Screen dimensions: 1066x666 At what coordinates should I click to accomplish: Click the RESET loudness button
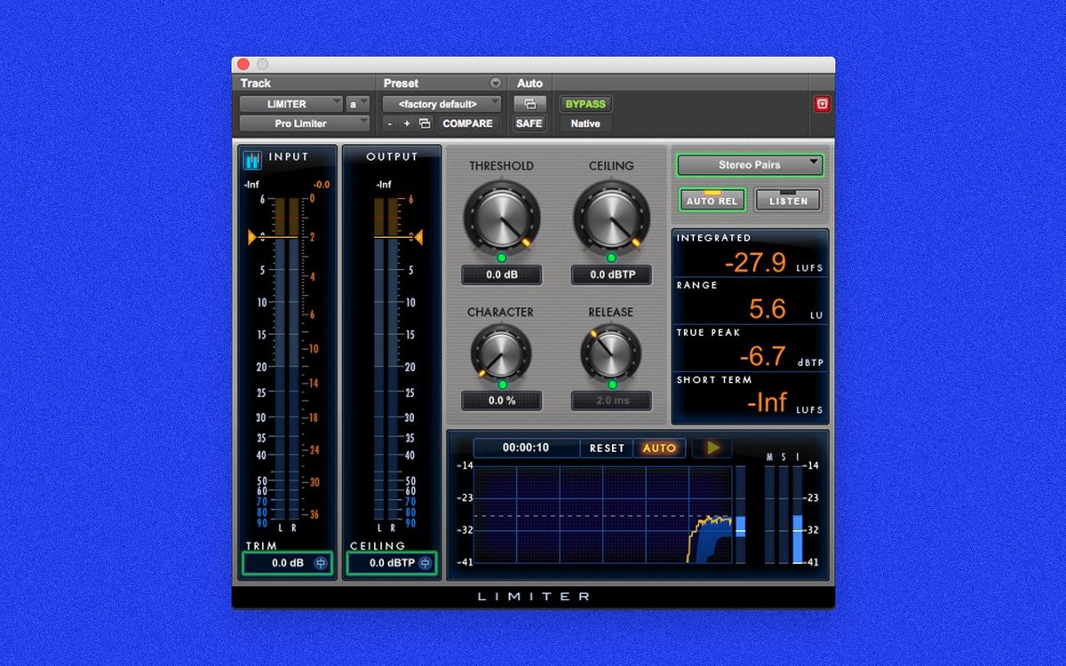(607, 448)
